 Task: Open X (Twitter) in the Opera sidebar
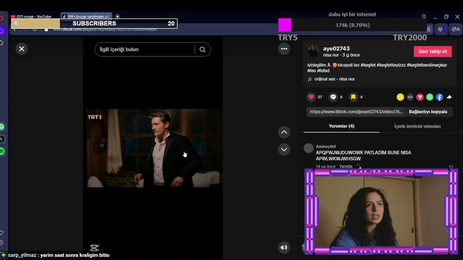coord(2,139)
